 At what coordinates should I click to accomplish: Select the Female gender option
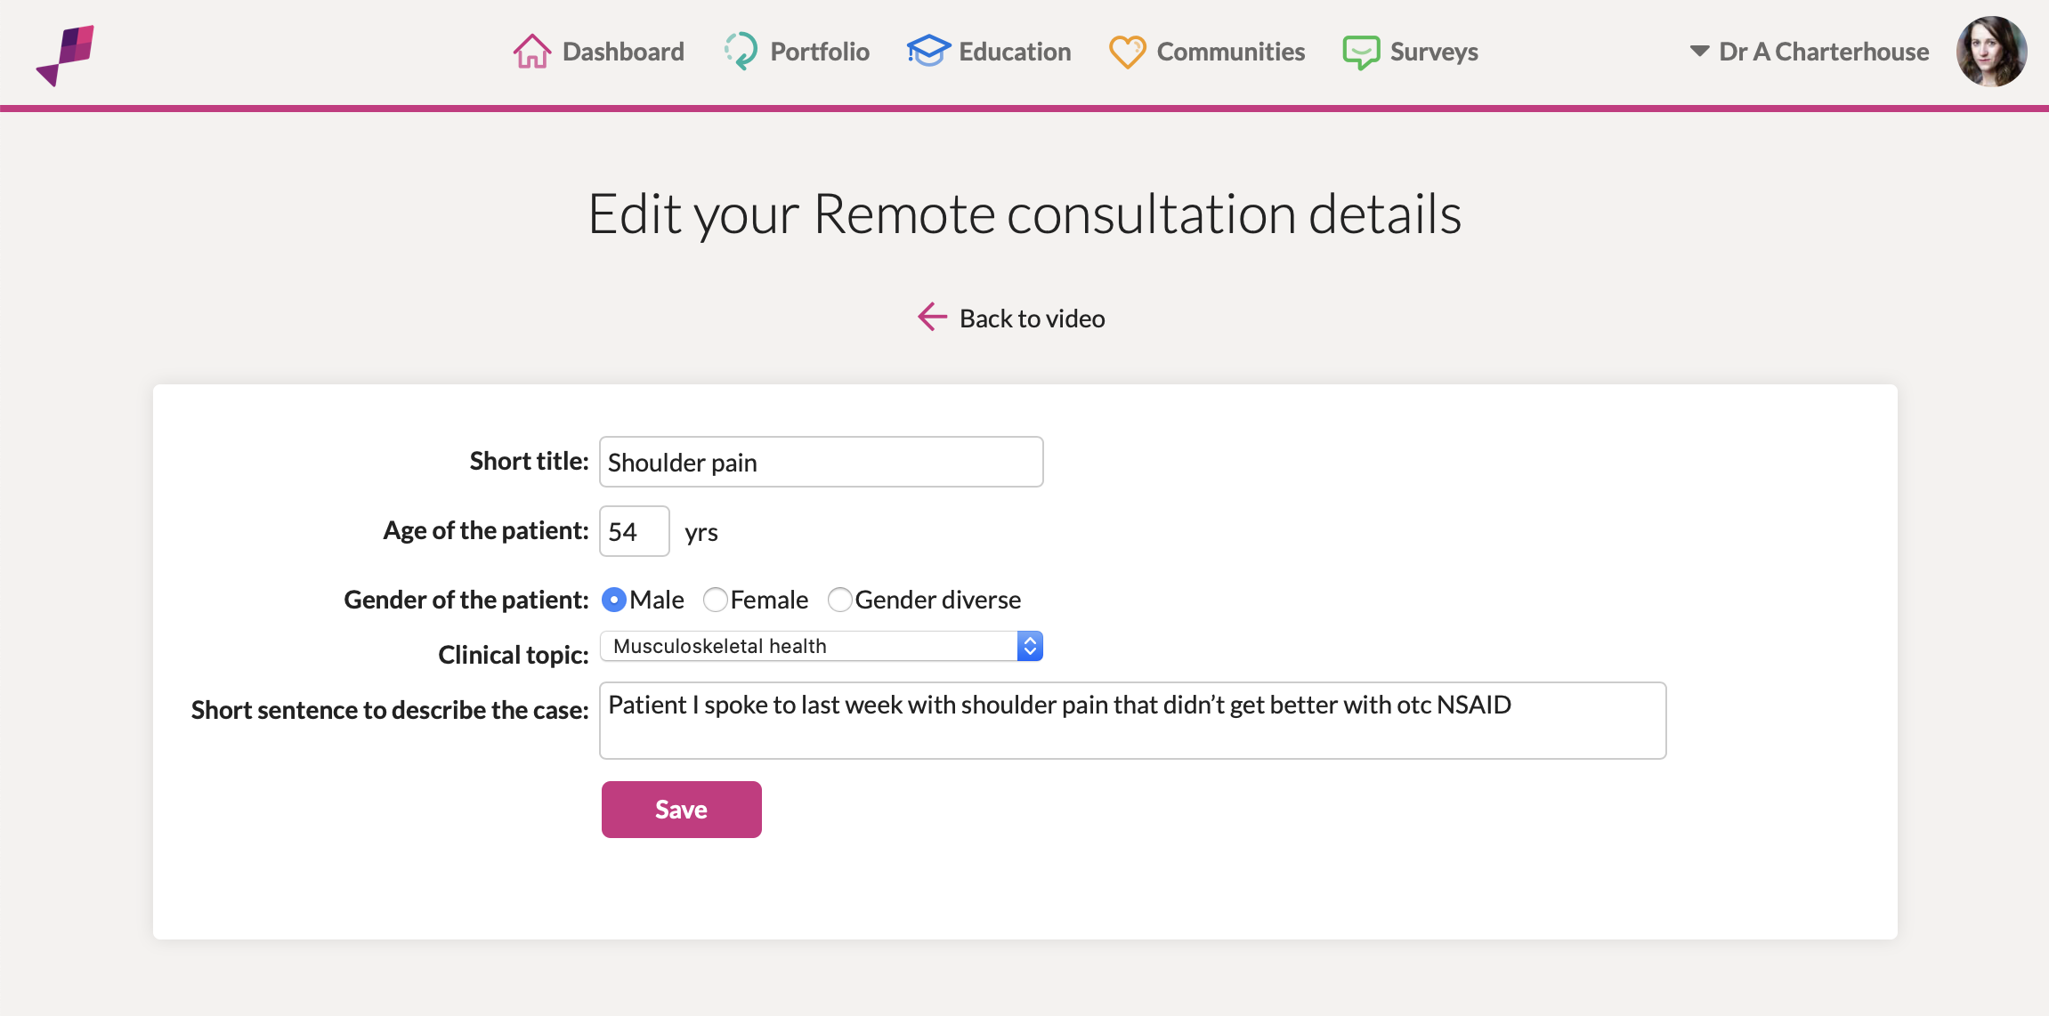(x=715, y=600)
